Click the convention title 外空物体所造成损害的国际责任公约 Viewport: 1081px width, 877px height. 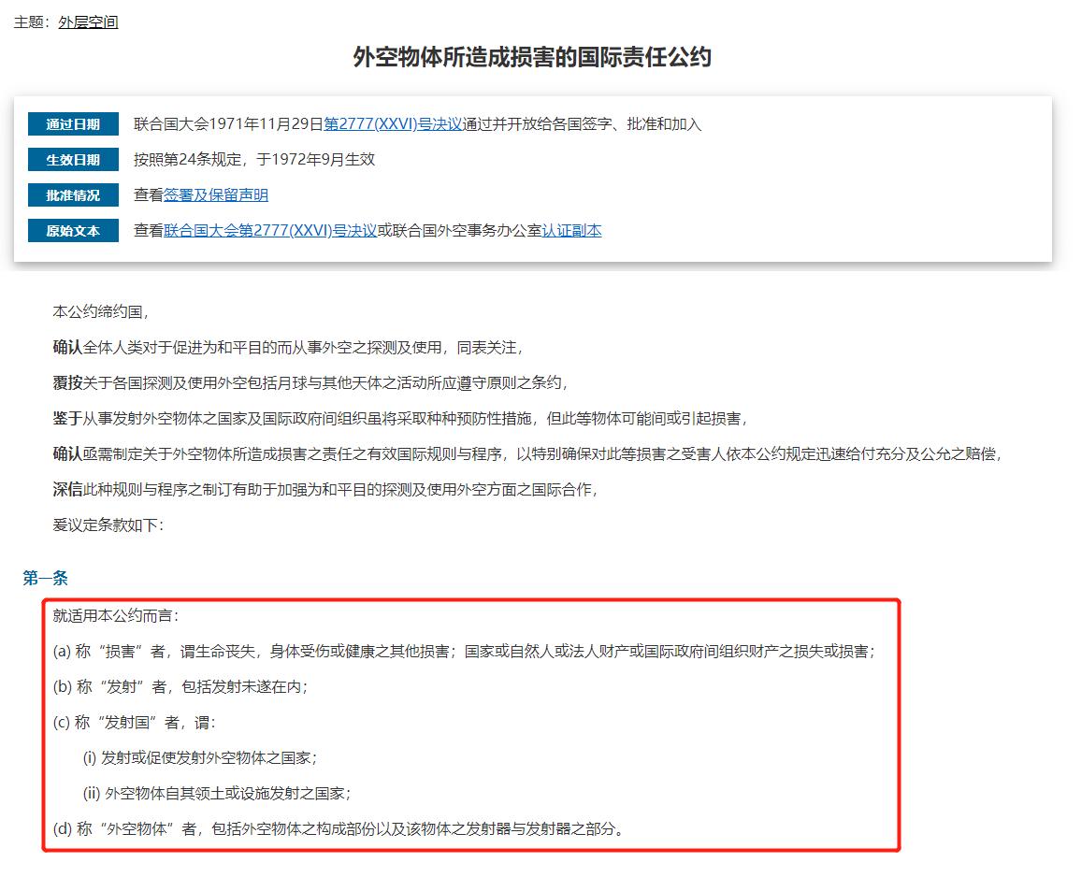click(529, 58)
